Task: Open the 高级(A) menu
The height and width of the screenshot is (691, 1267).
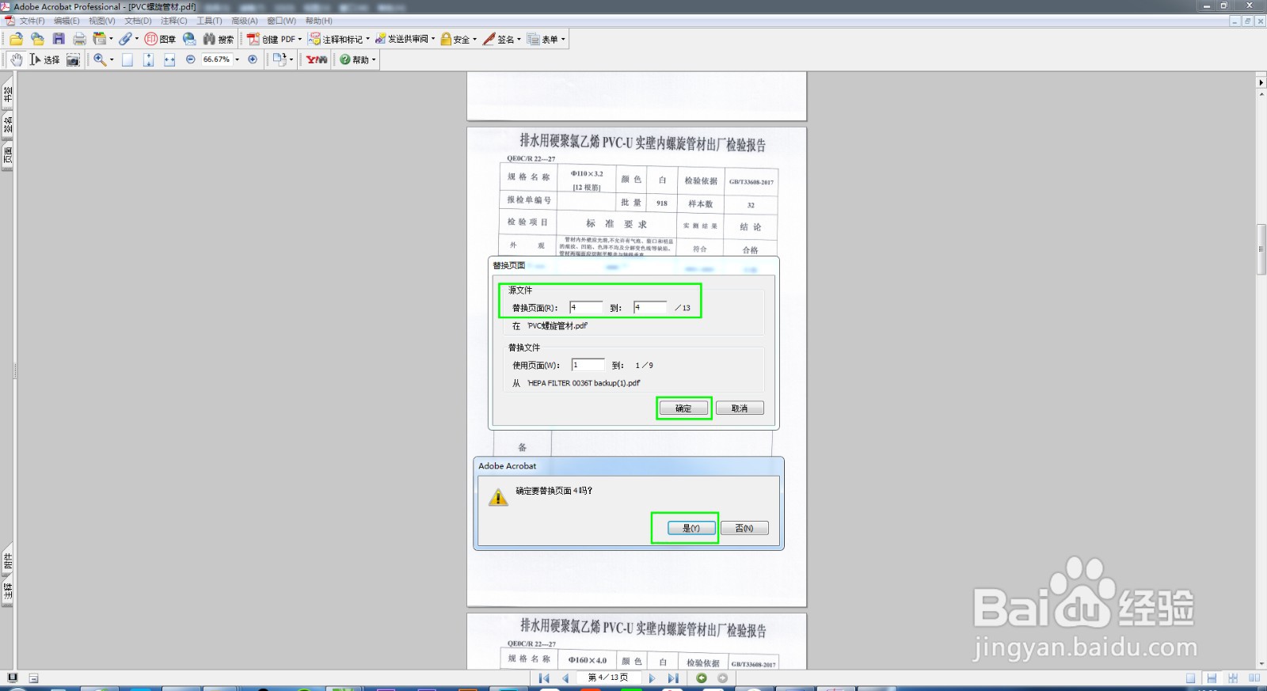Action: [245, 21]
